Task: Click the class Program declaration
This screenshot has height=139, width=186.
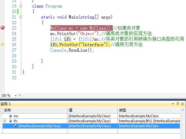Action: click(47, 6)
